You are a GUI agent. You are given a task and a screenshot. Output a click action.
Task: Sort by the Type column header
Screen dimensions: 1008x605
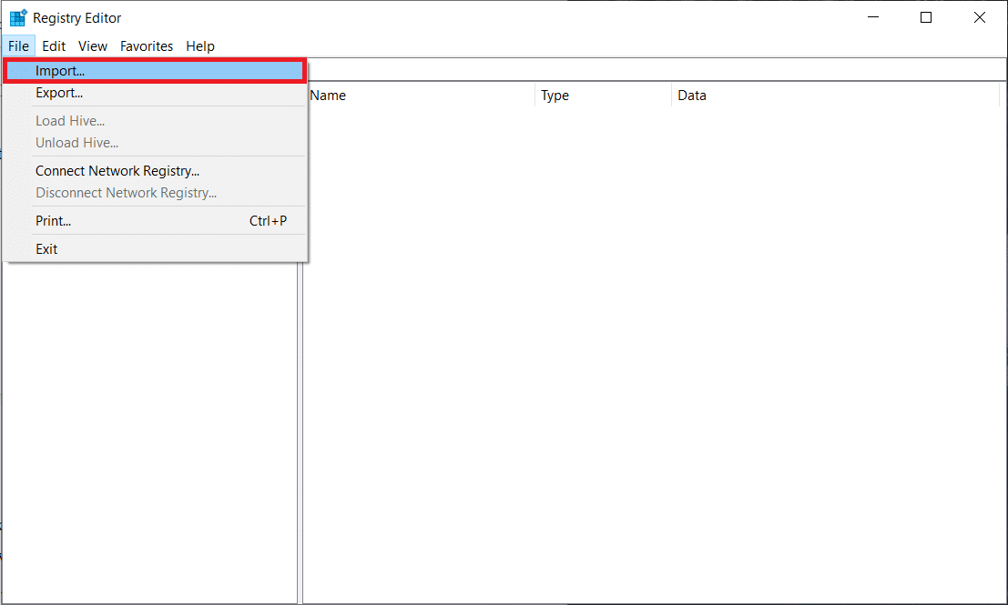(601, 96)
